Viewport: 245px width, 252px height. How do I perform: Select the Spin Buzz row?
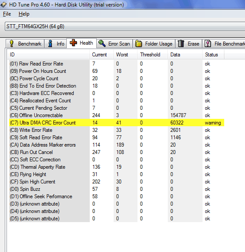click(117, 189)
